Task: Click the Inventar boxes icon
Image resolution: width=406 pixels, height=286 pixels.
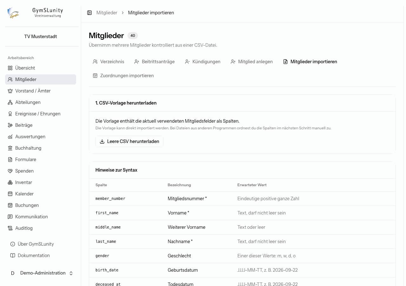Action: pos(10,182)
